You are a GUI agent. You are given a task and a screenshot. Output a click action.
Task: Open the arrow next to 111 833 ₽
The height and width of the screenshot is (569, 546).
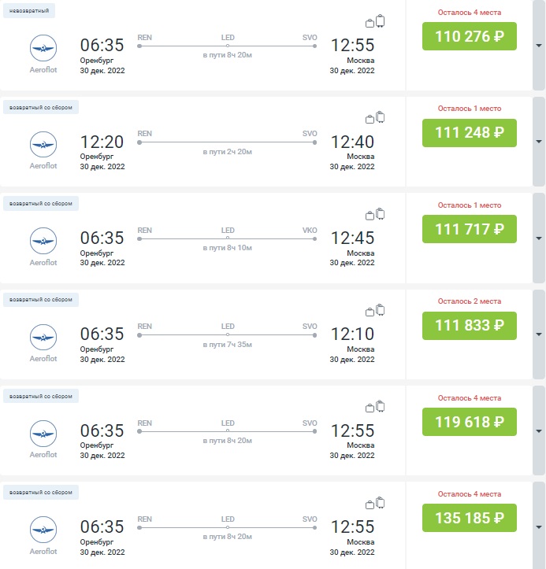(x=538, y=334)
